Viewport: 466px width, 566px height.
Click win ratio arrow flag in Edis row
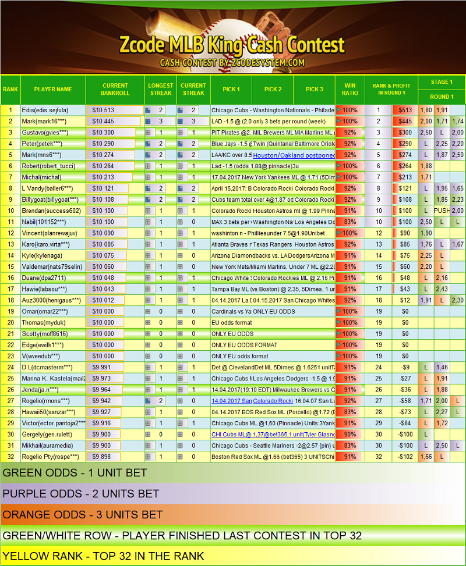(x=339, y=110)
